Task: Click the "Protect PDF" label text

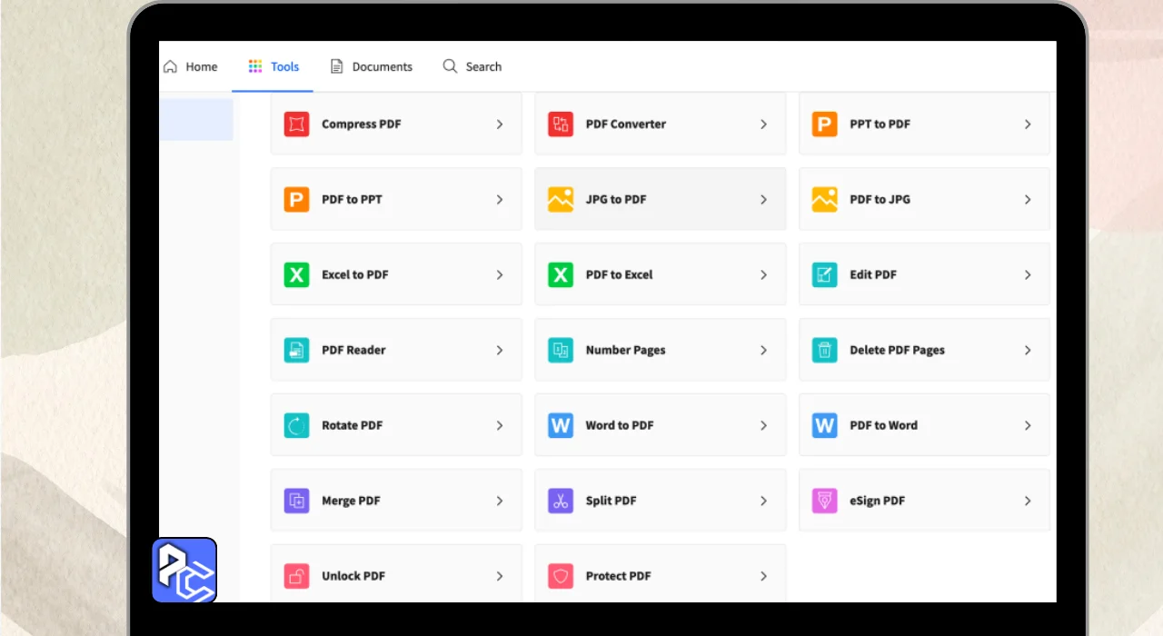Action: [619, 577]
